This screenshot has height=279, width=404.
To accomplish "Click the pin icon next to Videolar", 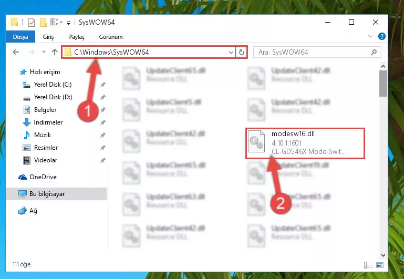I will (103, 160).
